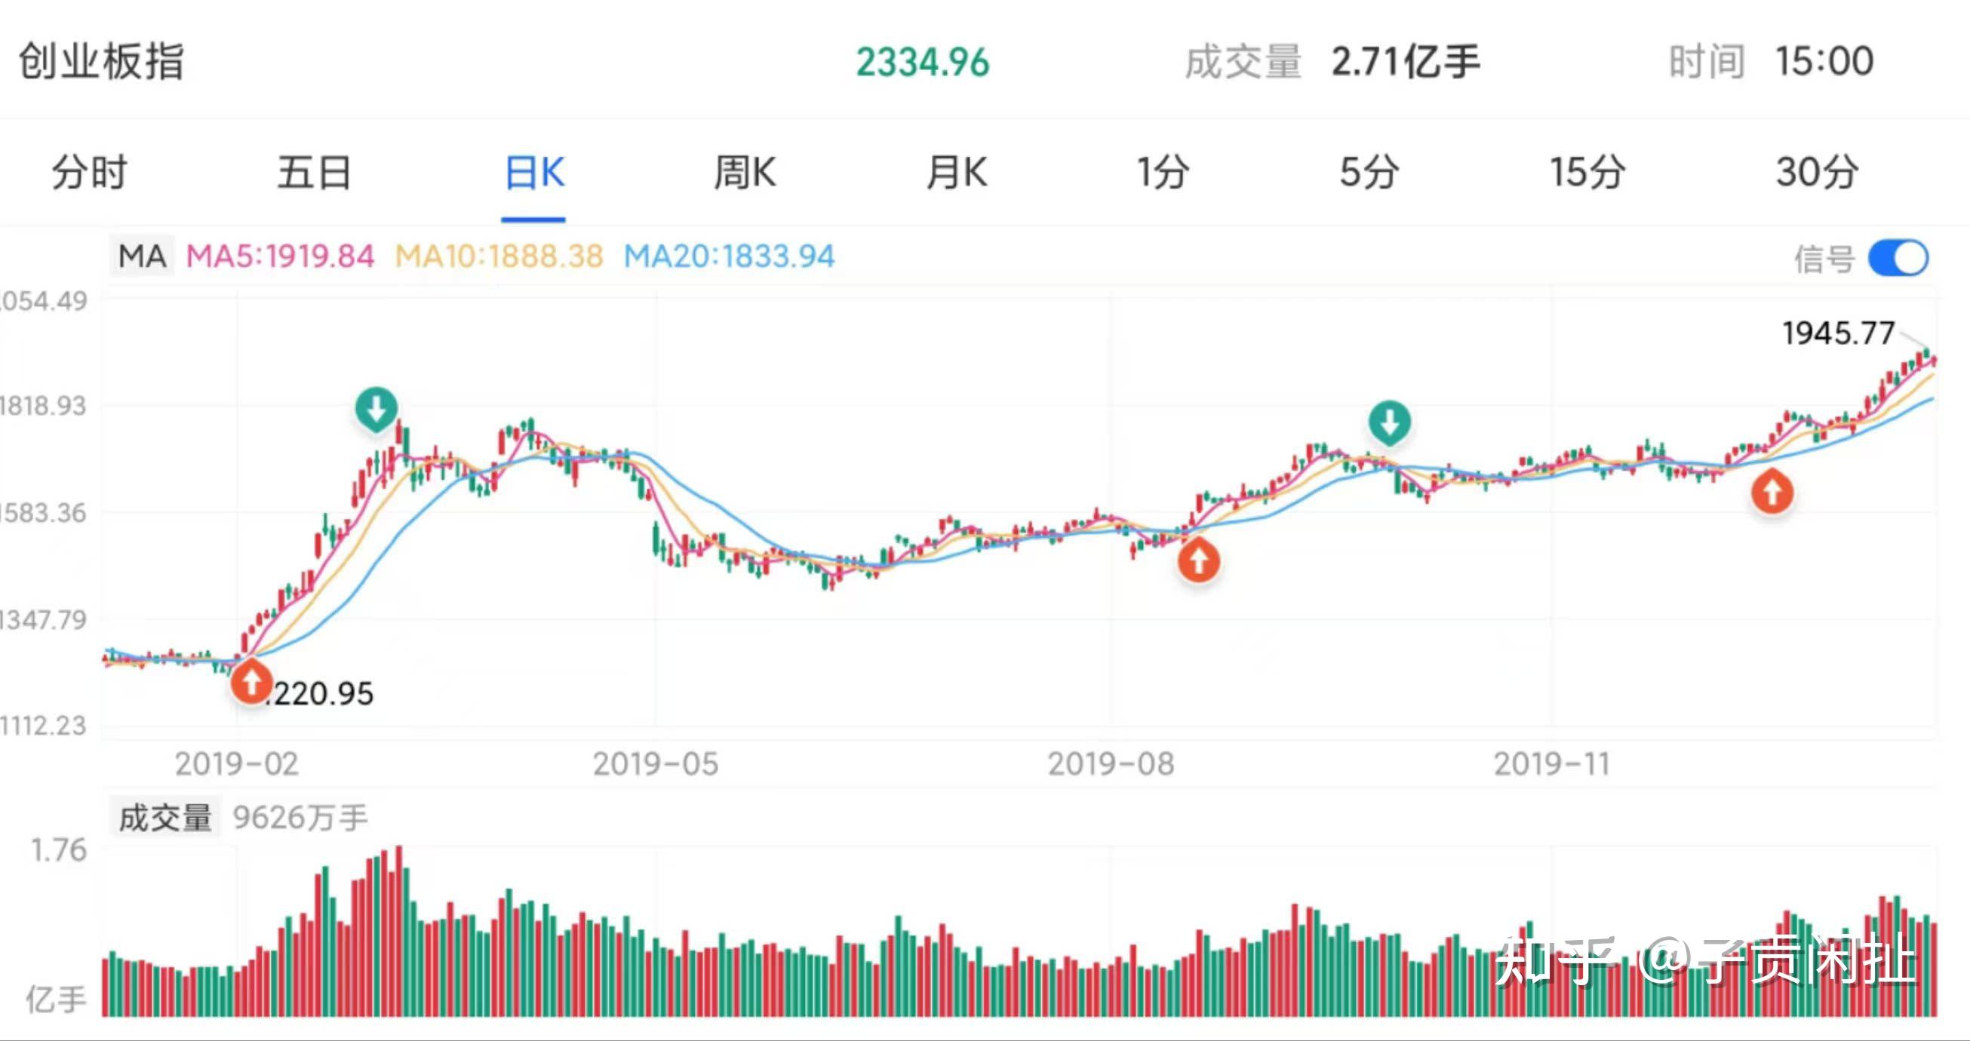Toggle the 信号 signal switch
The width and height of the screenshot is (1970, 1041).
pyautogui.click(x=1898, y=257)
